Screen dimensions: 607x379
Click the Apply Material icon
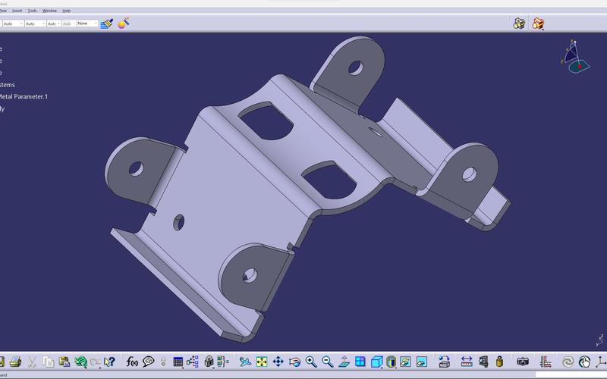coord(444,362)
